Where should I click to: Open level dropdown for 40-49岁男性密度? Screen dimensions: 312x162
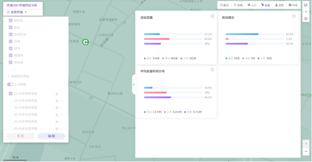coord(59,121)
